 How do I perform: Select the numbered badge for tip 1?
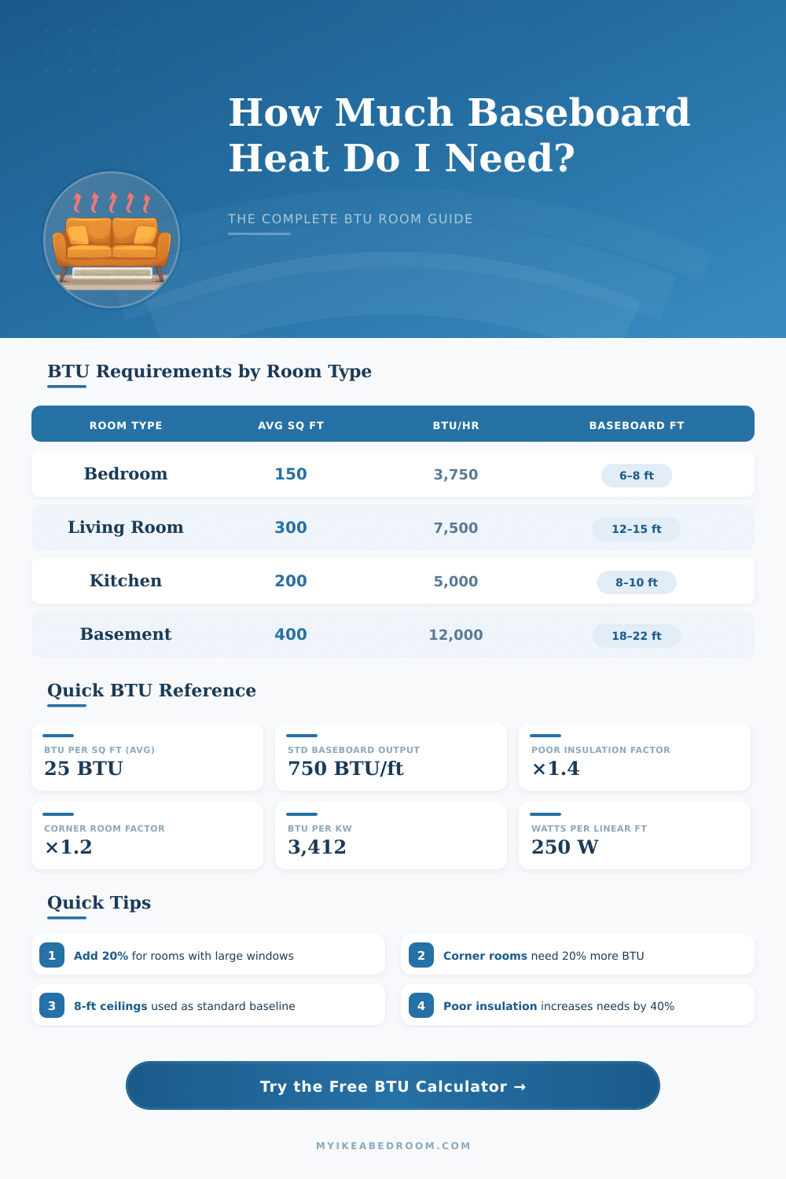click(52, 955)
